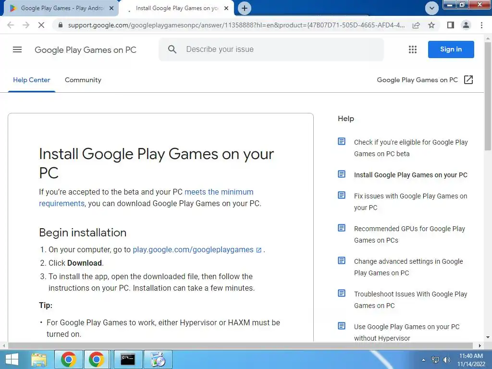The width and height of the screenshot is (492, 369).
Task: Click the Sign in button
Action: [451, 49]
